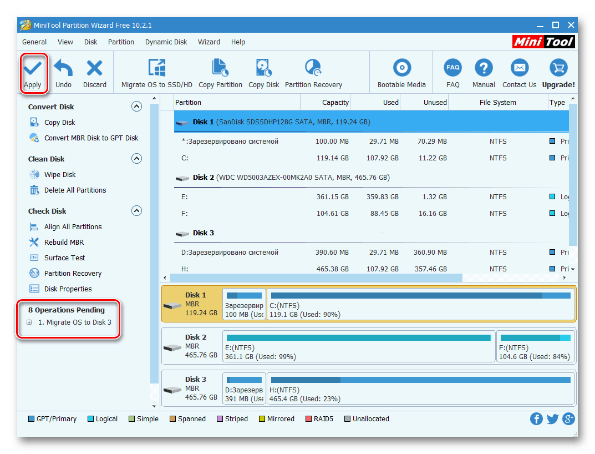Open the Disk menu
The height and width of the screenshot is (454, 595).
[x=91, y=42]
